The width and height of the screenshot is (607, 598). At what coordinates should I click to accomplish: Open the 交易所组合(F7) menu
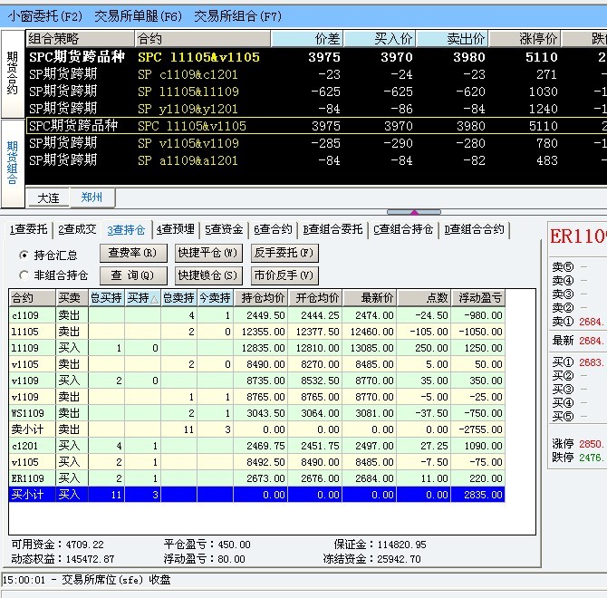click(x=237, y=16)
